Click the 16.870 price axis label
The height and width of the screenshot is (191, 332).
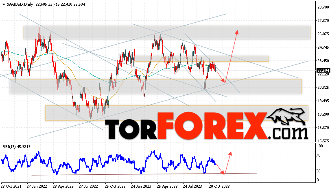[323, 127]
